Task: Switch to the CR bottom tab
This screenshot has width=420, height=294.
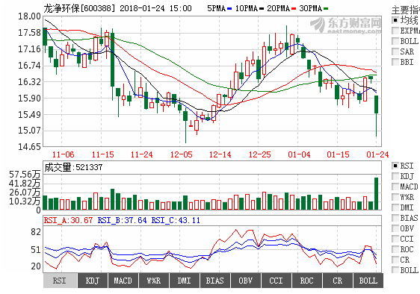Action: coord(338,281)
